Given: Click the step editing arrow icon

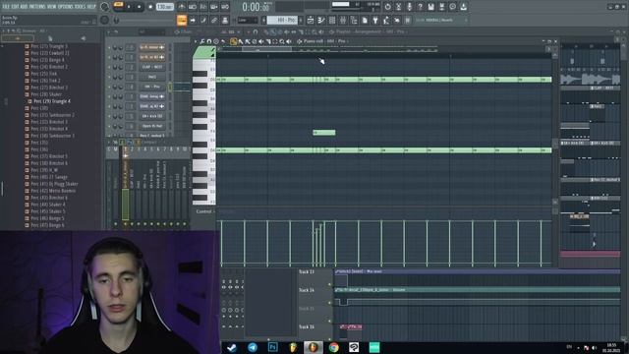Looking at the screenshot, I should coord(193,20).
